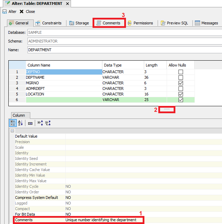
Task: Grab the dotted splitter handle below the grid
Action: point(167,109)
